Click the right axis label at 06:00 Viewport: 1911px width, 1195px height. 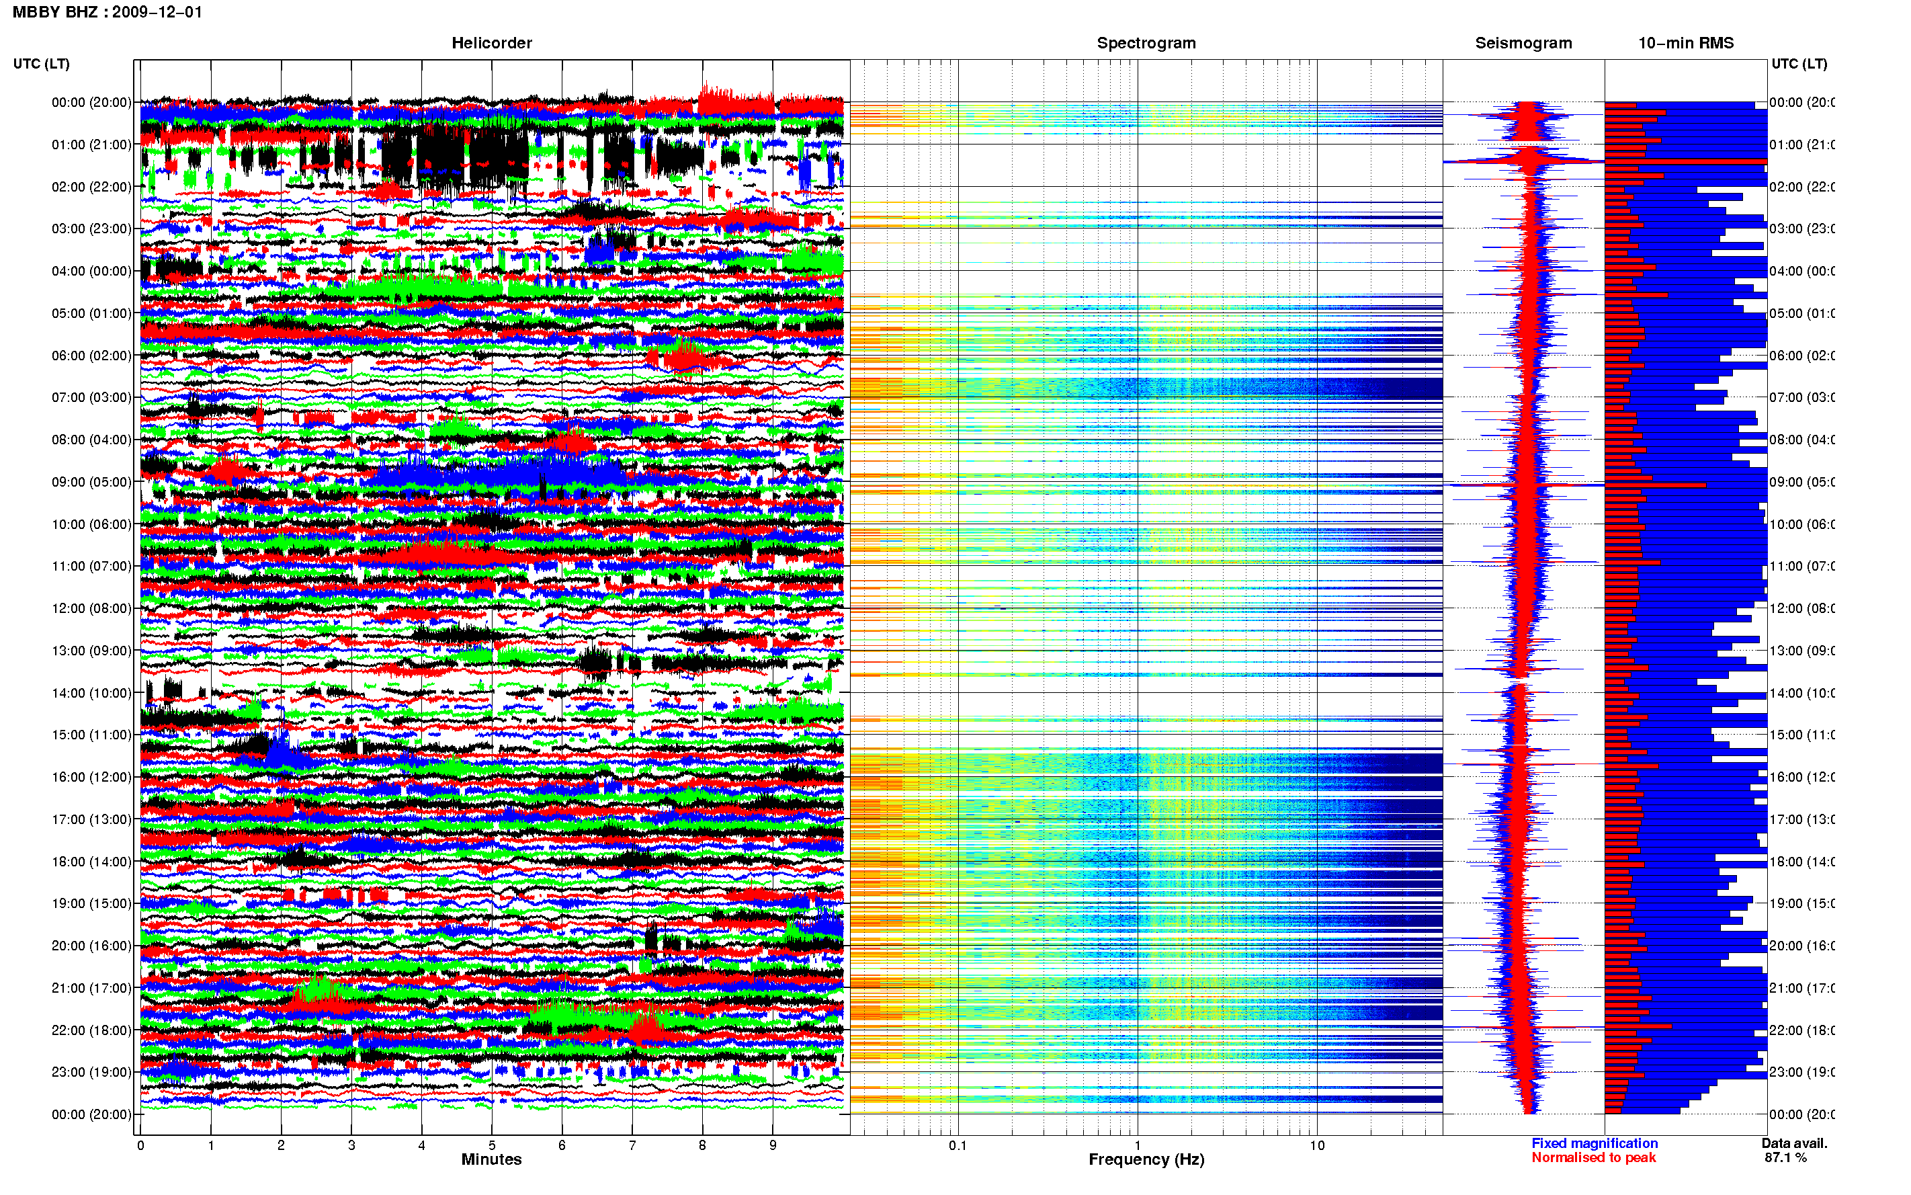click(x=1802, y=356)
